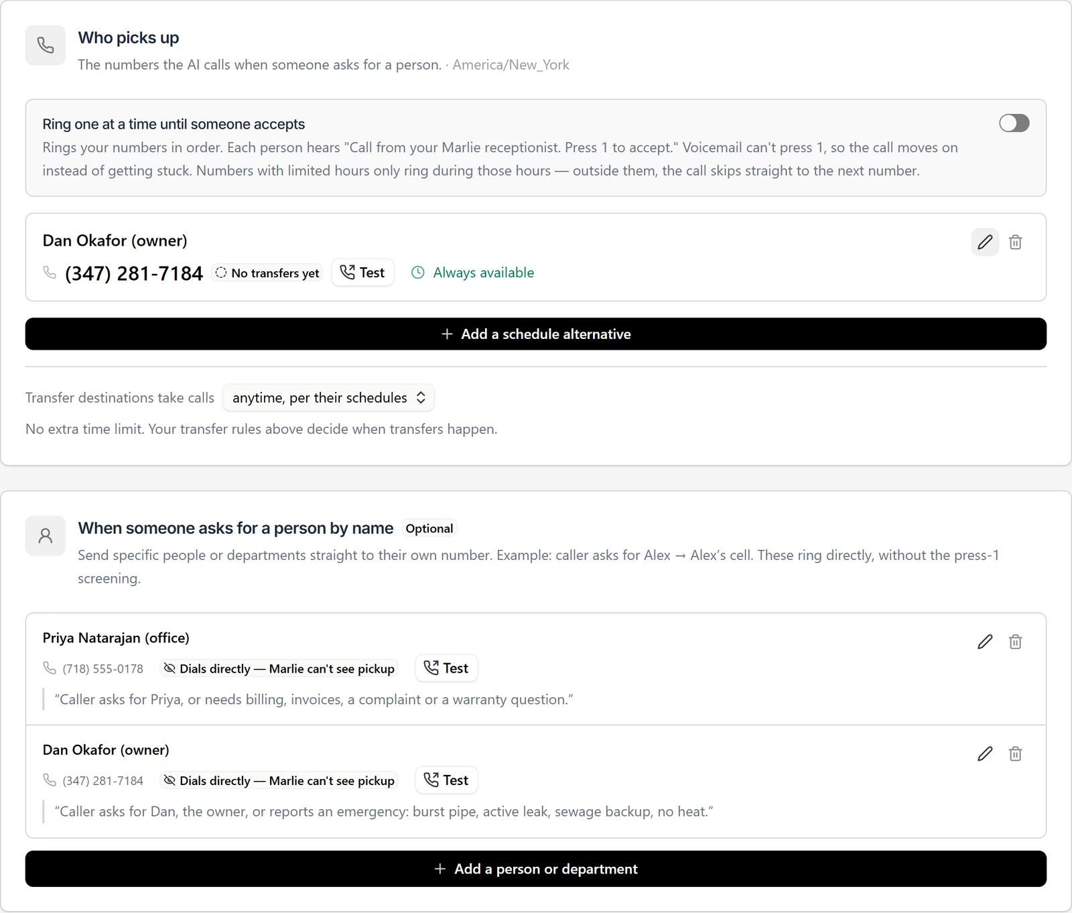Click the phone icon beside Who picks up
The width and height of the screenshot is (1072, 913).
pyautogui.click(x=46, y=46)
